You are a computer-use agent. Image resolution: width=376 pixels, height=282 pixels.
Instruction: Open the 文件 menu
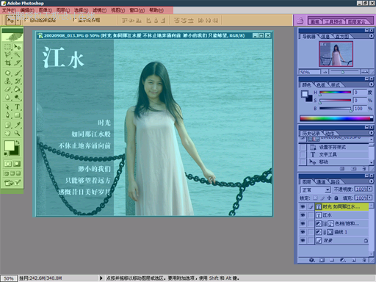(x=9, y=10)
